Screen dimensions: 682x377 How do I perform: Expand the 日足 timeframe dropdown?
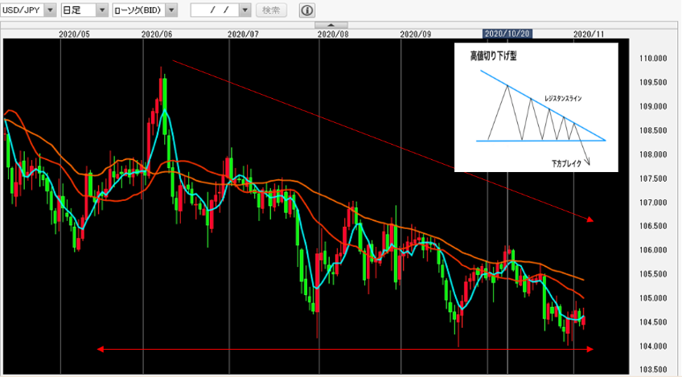pos(101,10)
